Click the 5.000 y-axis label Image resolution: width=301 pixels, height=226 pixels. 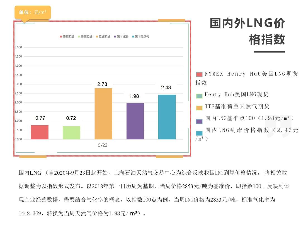(18, 47)
